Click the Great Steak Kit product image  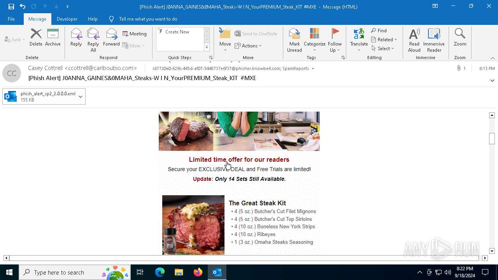pyautogui.click(x=193, y=225)
